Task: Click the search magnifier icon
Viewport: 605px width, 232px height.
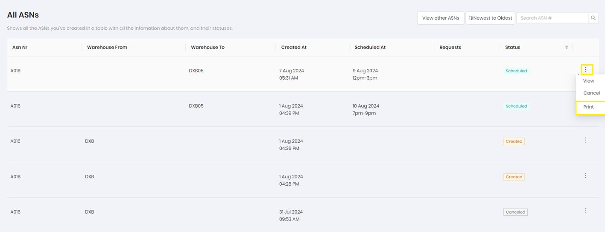Action: pos(593,18)
